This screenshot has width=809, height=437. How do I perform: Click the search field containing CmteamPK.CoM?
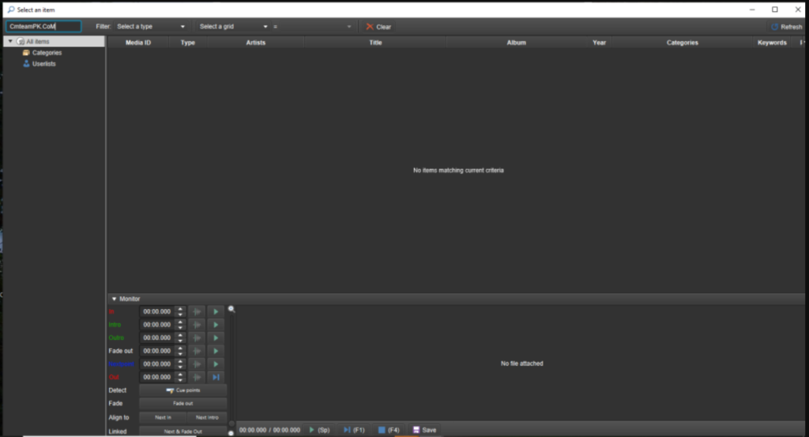(43, 27)
